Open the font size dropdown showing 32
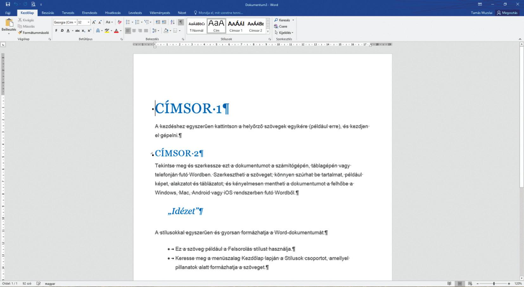Image resolution: width=524 pixels, height=287 pixels. coord(88,22)
